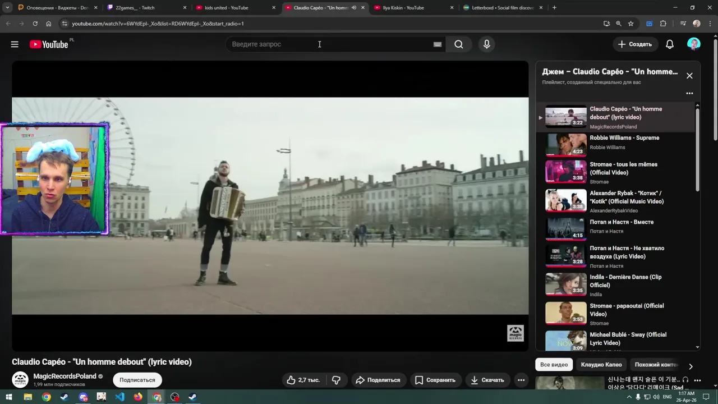
Task: Open the playlist three-dot options menu
Action: coord(689,93)
